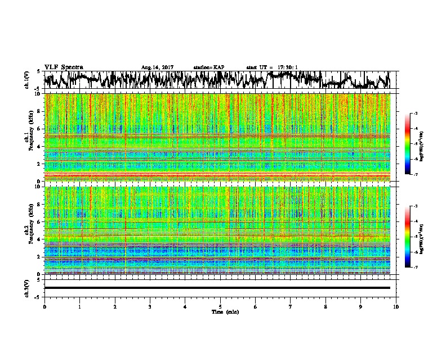Screen dimensions: 446x344
Task: Click time axis tick label "0"
Action: point(44,307)
